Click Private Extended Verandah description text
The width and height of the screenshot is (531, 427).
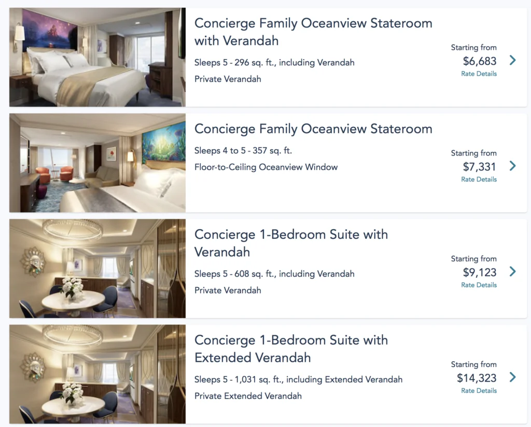[x=248, y=396]
